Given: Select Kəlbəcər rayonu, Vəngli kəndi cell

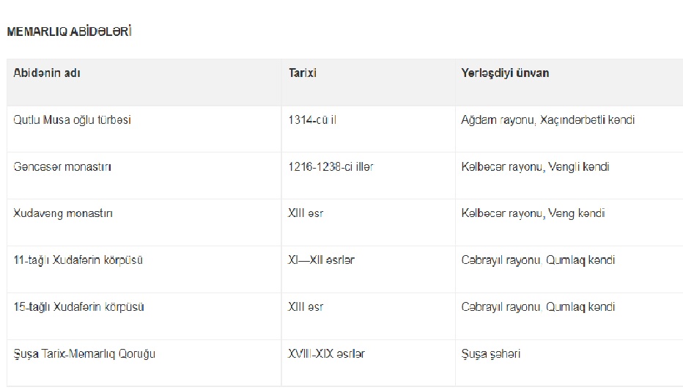Looking at the screenshot, I should 535,167.
